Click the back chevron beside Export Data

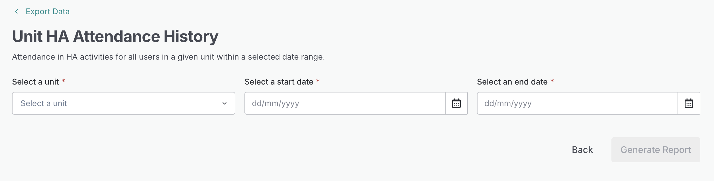pyautogui.click(x=17, y=11)
